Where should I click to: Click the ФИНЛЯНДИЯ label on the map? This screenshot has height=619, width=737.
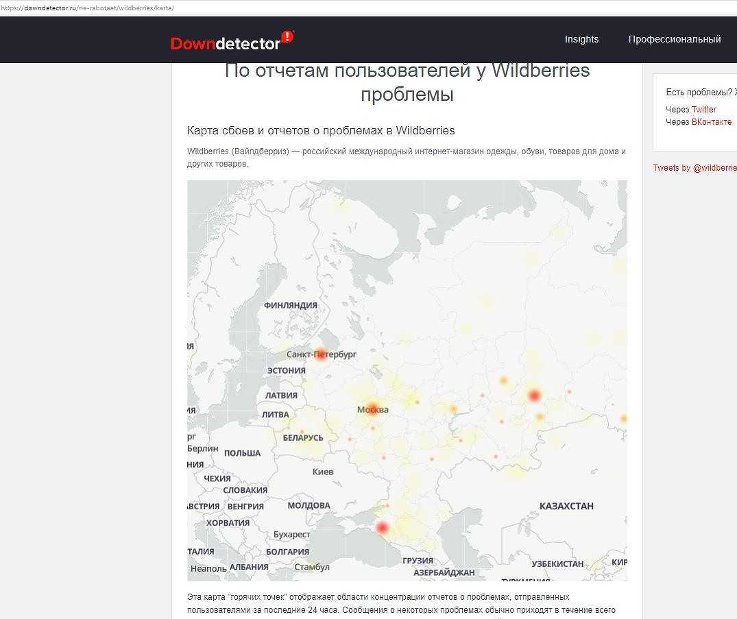pyautogui.click(x=291, y=305)
